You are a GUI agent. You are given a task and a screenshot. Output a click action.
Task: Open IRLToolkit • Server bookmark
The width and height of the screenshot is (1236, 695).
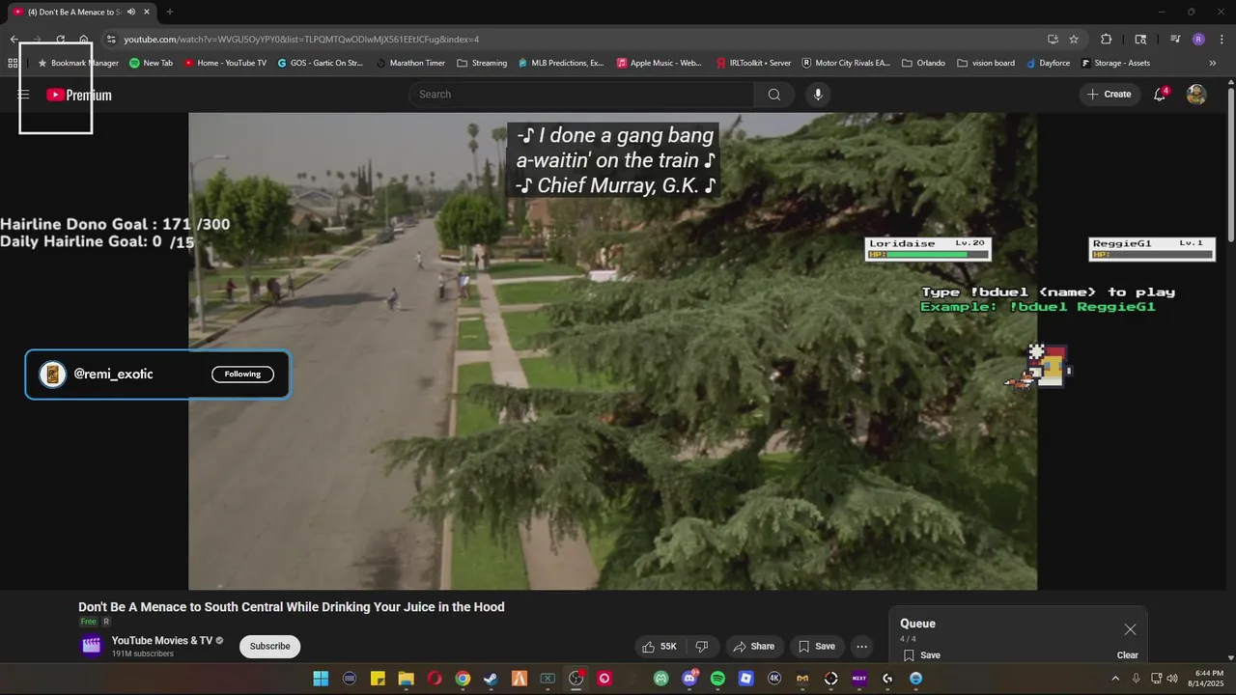point(754,63)
